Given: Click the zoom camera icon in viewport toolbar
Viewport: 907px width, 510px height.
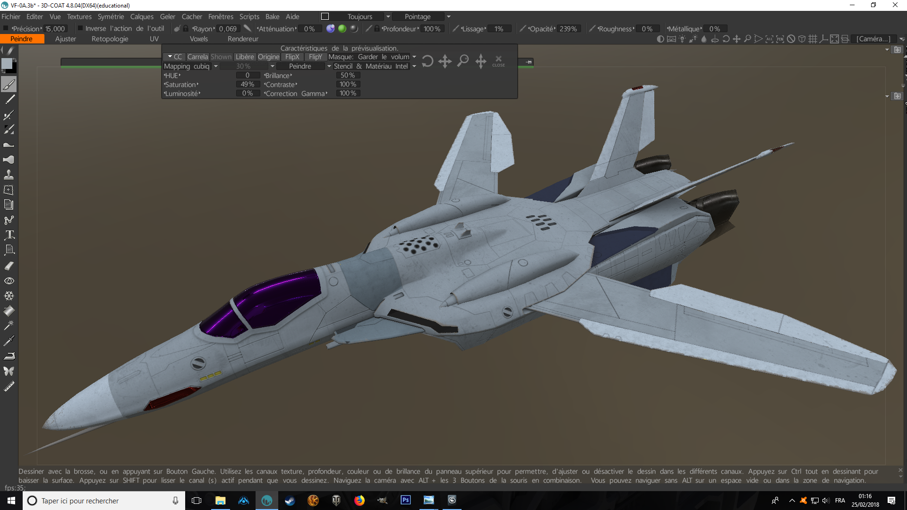Looking at the screenshot, I should click(x=747, y=39).
